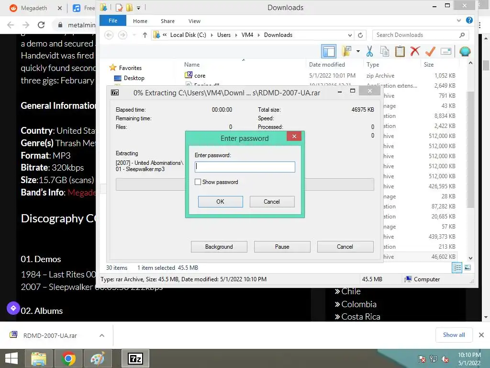490x368 pixels.
Task: Click Local Disk (C:) in address path
Action: point(188,35)
